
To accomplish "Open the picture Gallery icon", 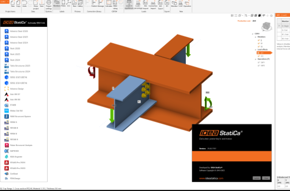I will pyautogui.click(x=80, y=4).
